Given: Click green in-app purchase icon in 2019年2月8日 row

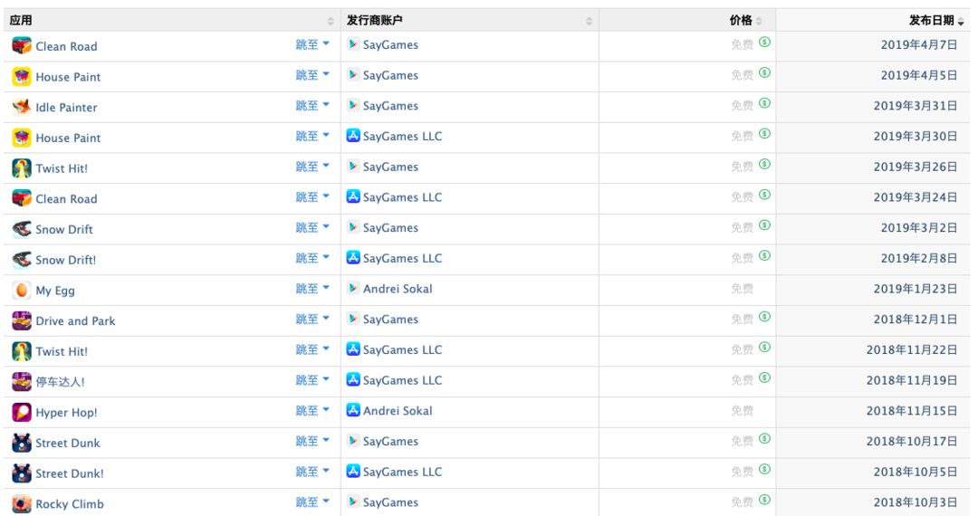Looking at the screenshot, I should click(x=764, y=255).
